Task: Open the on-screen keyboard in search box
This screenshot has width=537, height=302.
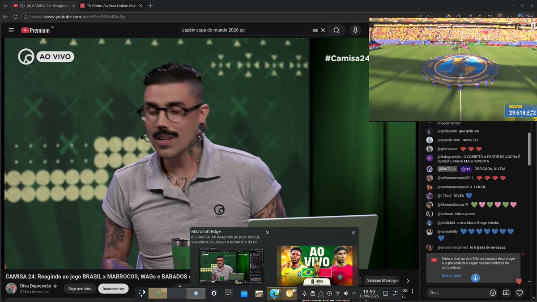Action: click(x=315, y=30)
